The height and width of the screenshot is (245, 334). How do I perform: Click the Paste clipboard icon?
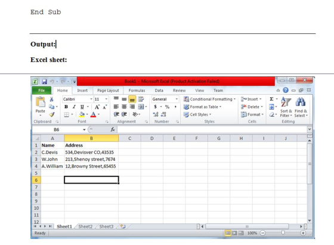41,102
